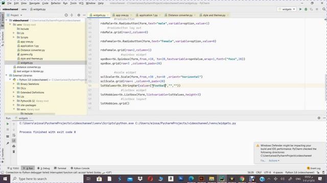Open the TODO tool window
The width and height of the screenshot is (327, 183).
13,168
